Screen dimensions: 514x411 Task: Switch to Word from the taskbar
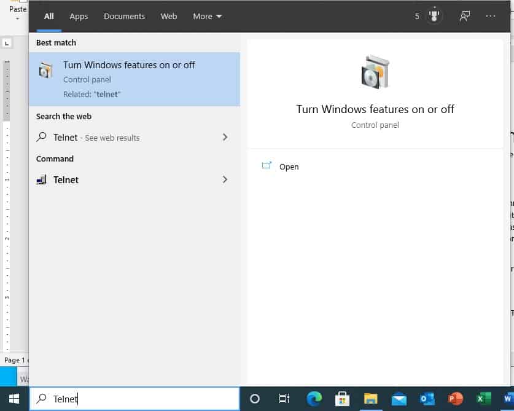click(x=508, y=399)
